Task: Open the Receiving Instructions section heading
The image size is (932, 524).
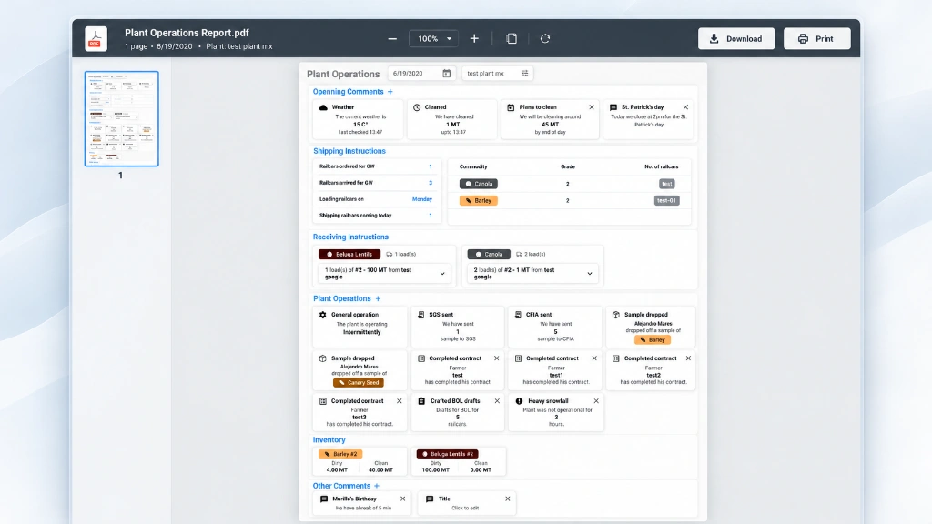Action: tap(350, 237)
